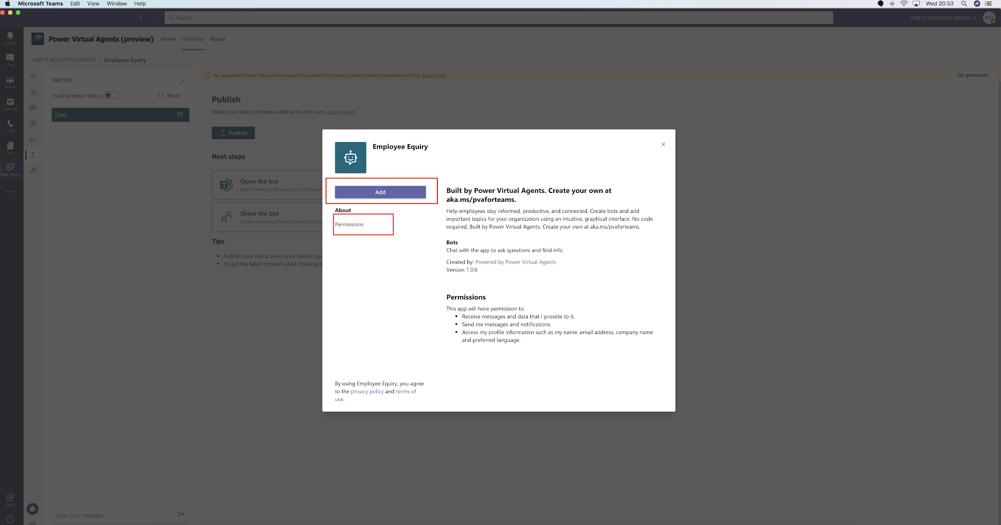Open the privacy policy link
The image size is (1001, 525).
[x=367, y=392]
